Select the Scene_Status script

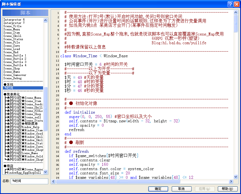pos(23,39)
